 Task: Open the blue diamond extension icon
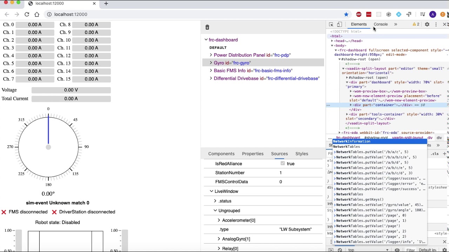click(398, 14)
